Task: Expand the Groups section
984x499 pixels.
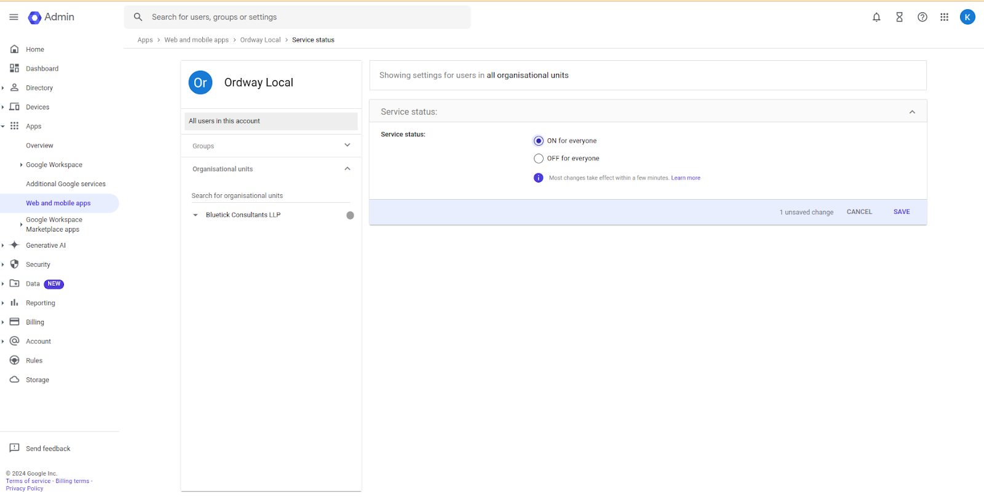Action: click(347, 145)
